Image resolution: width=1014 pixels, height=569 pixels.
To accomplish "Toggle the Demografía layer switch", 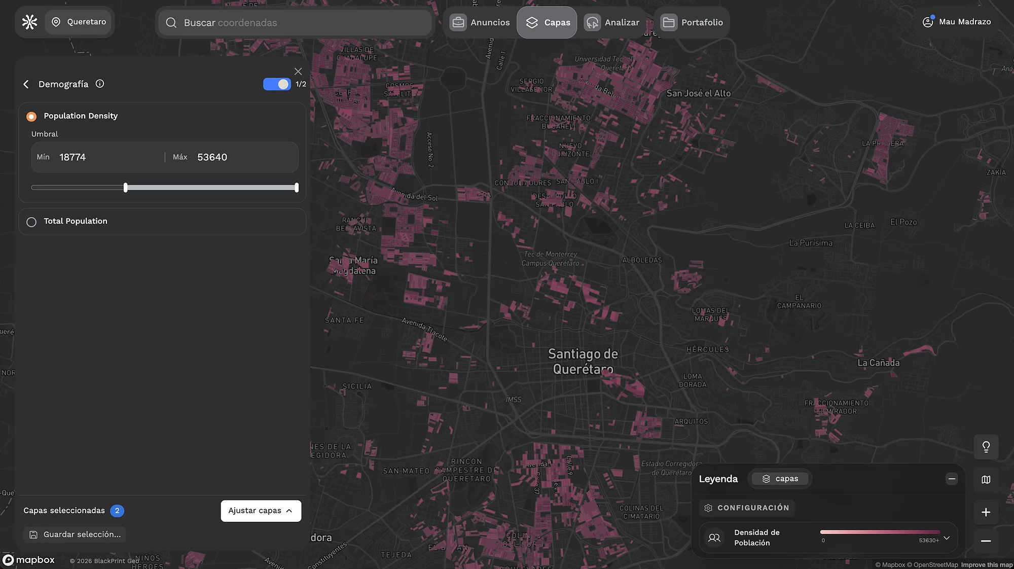I will click(x=277, y=84).
